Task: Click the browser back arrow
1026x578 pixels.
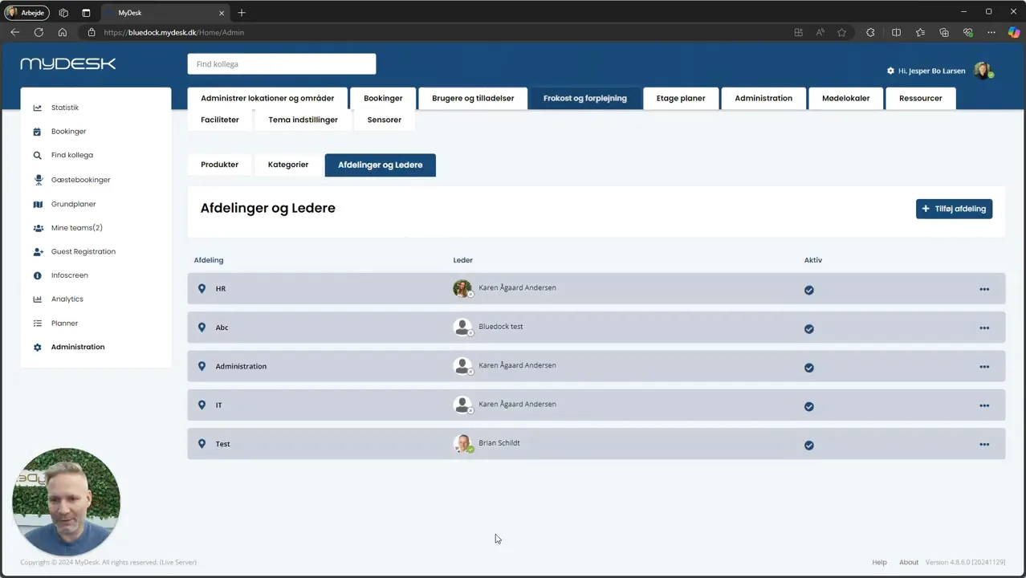Action: pyautogui.click(x=14, y=32)
